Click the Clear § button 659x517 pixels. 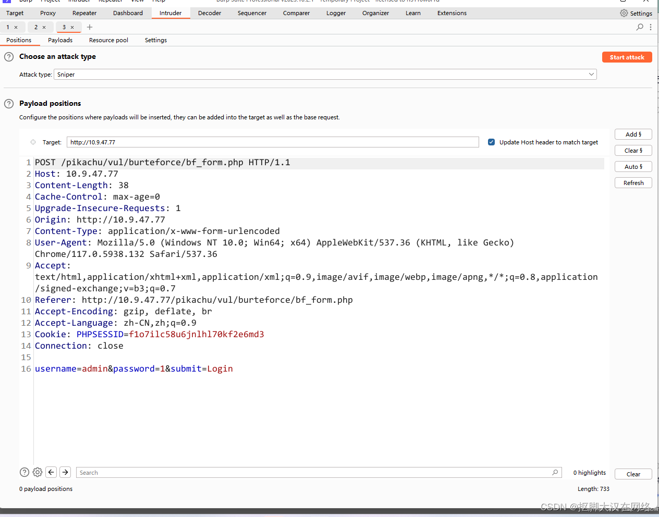[633, 151]
